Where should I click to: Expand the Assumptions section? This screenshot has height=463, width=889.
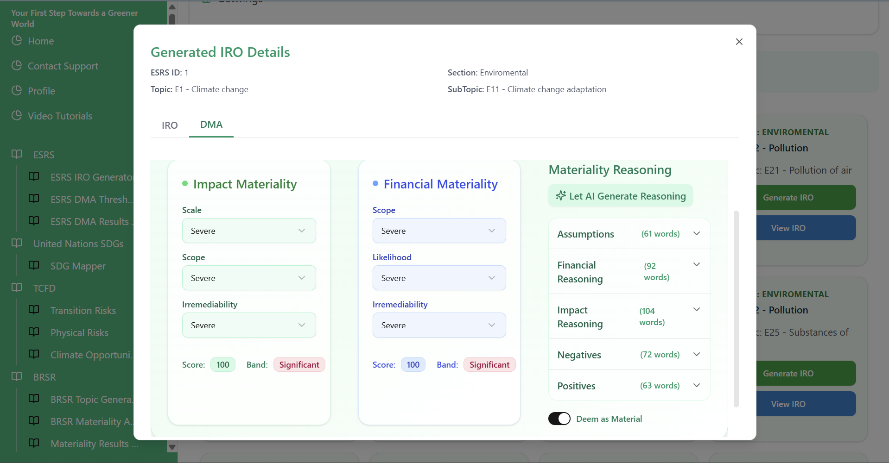click(x=697, y=233)
